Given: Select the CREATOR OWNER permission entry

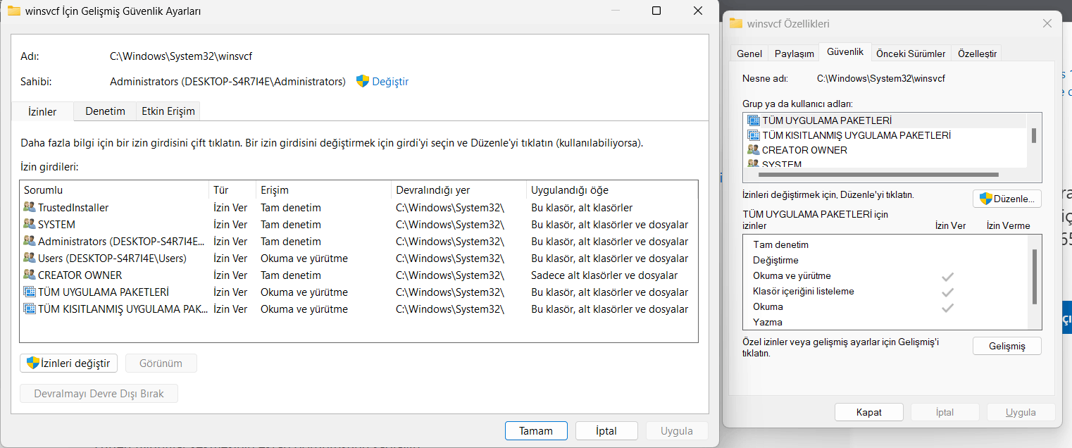Looking at the screenshot, I should coord(359,275).
